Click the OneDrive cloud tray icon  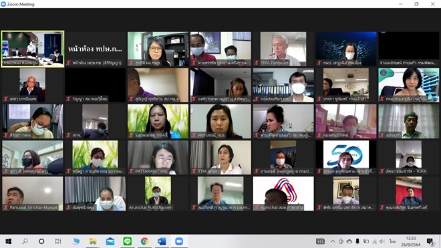[349, 241]
